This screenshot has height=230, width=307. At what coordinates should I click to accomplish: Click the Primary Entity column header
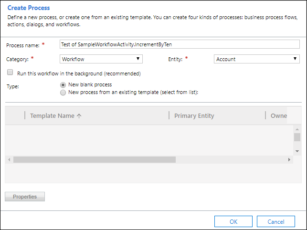(x=194, y=116)
